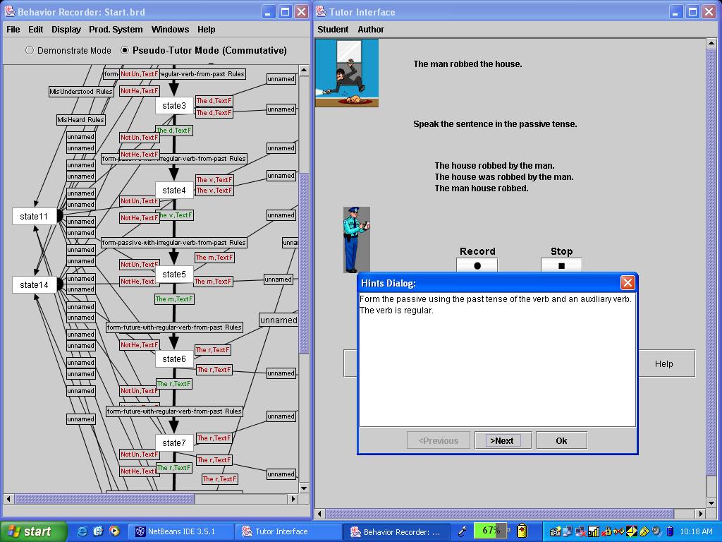Click the burglar scene picture
Screen dimensions: 722x542
(x=347, y=73)
